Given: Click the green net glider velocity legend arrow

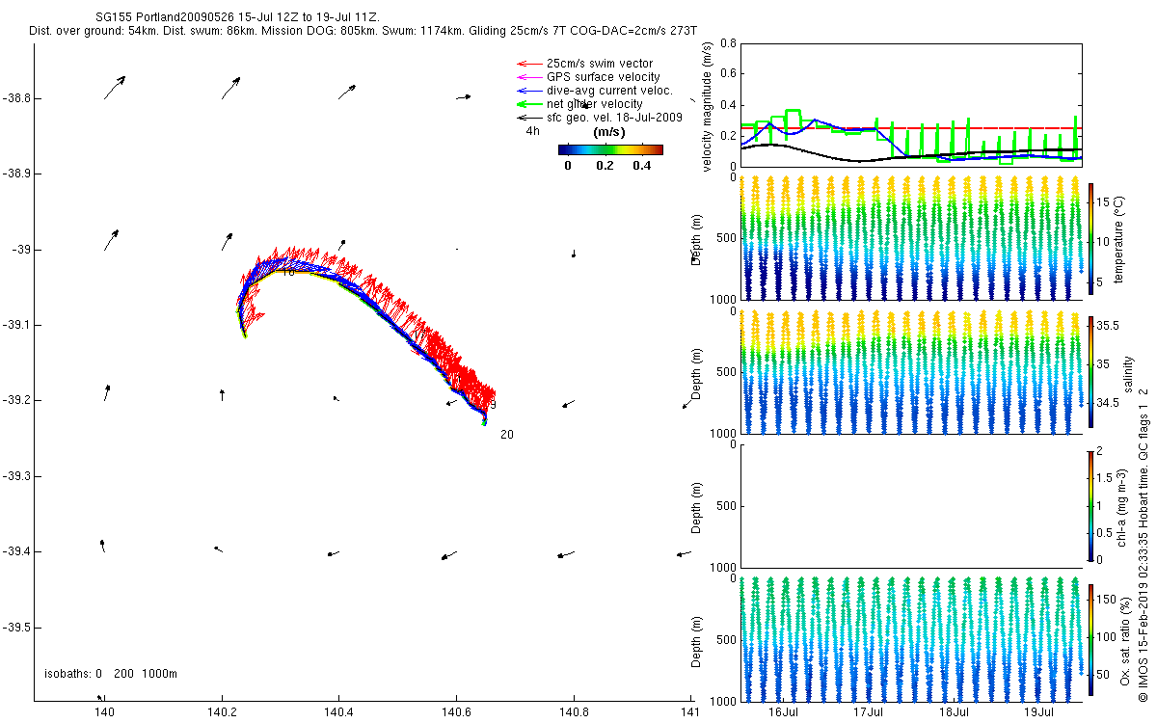Looking at the screenshot, I should [x=528, y=104].
